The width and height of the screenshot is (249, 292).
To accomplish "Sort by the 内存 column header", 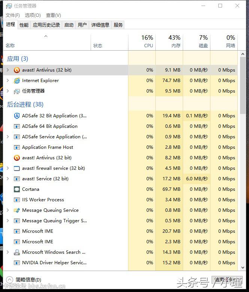I will click(169, 42).
